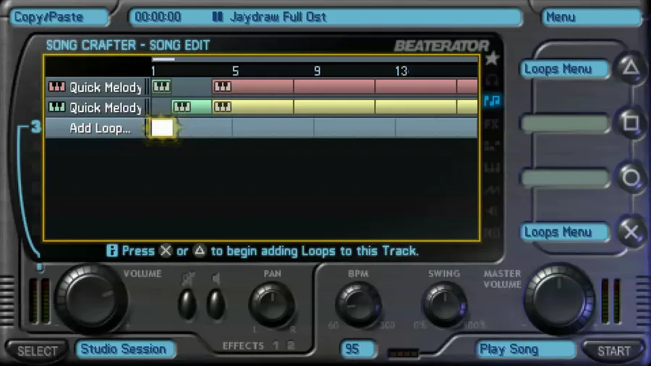Image resolution: width=651 pixels, height=366 pixels.
Task: Open the headphones mode icon
Action: point(492,80)
